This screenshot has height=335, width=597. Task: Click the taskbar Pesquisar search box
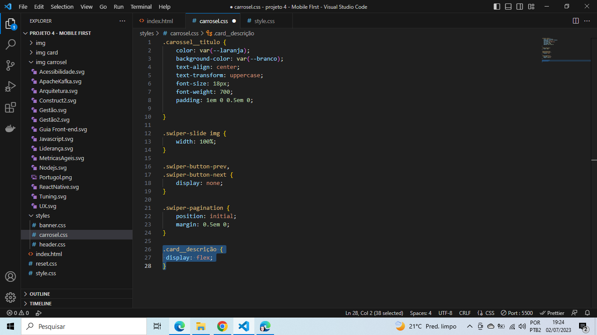(84, 326)
